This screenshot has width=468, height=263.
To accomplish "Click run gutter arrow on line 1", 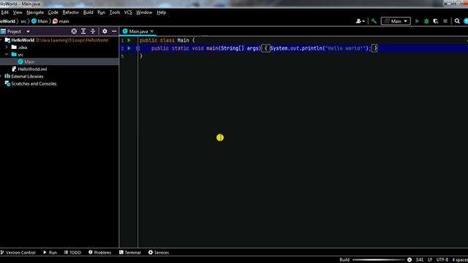I will tap(129, 40).
